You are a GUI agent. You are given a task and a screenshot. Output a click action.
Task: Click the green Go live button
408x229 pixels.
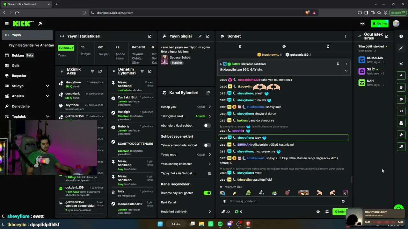point(380,24)
